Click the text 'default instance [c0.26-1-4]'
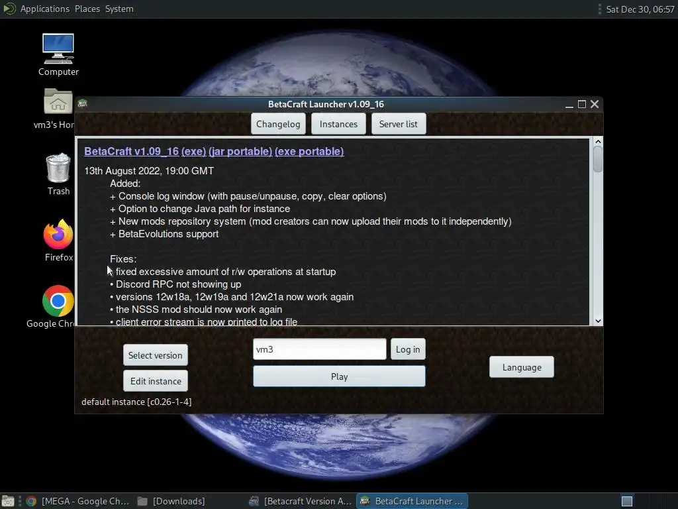678x509 pixels. tap(136, 402)
